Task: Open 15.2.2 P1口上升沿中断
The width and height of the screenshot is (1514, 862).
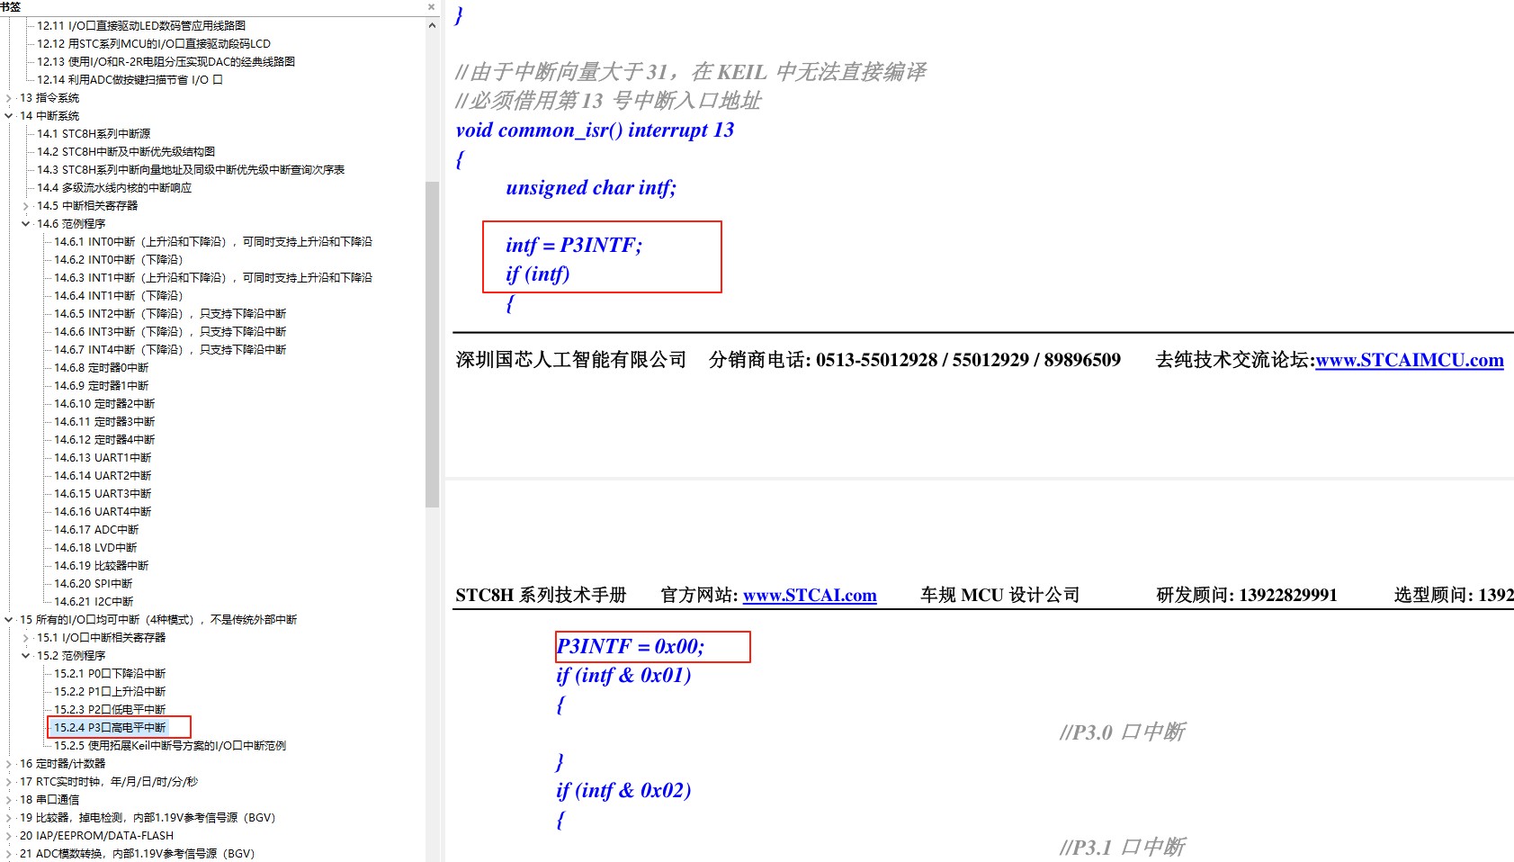Action: point(110,692)
